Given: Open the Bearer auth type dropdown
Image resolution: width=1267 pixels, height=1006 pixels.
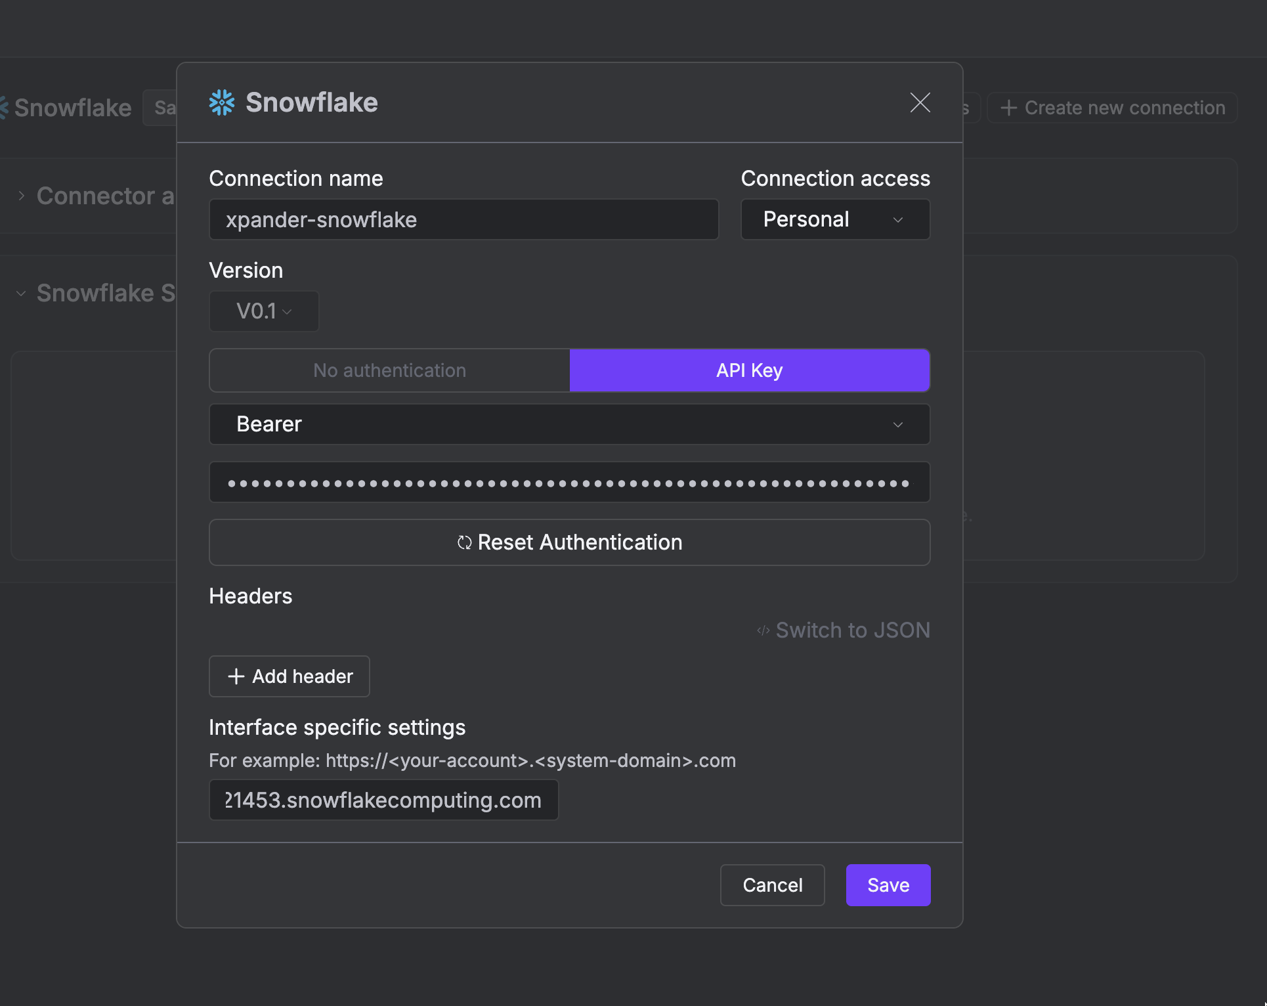Looking at the screenshot, I should 569,424.
